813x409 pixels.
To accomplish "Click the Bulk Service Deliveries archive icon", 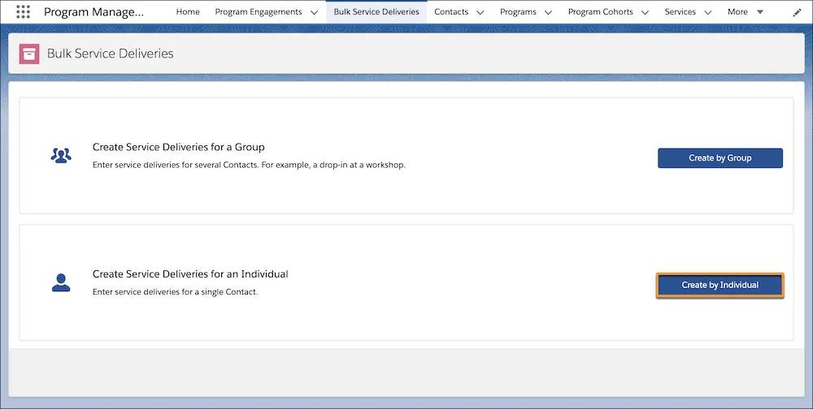I will coord(29,54).
